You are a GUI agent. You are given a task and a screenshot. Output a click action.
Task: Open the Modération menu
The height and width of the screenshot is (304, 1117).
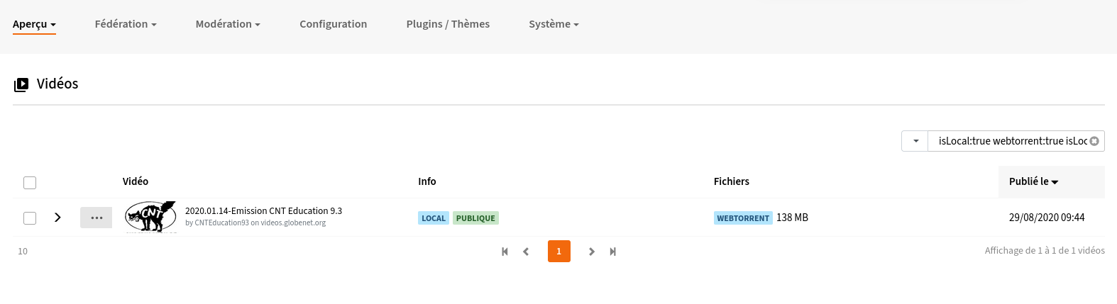pos(228,24)
